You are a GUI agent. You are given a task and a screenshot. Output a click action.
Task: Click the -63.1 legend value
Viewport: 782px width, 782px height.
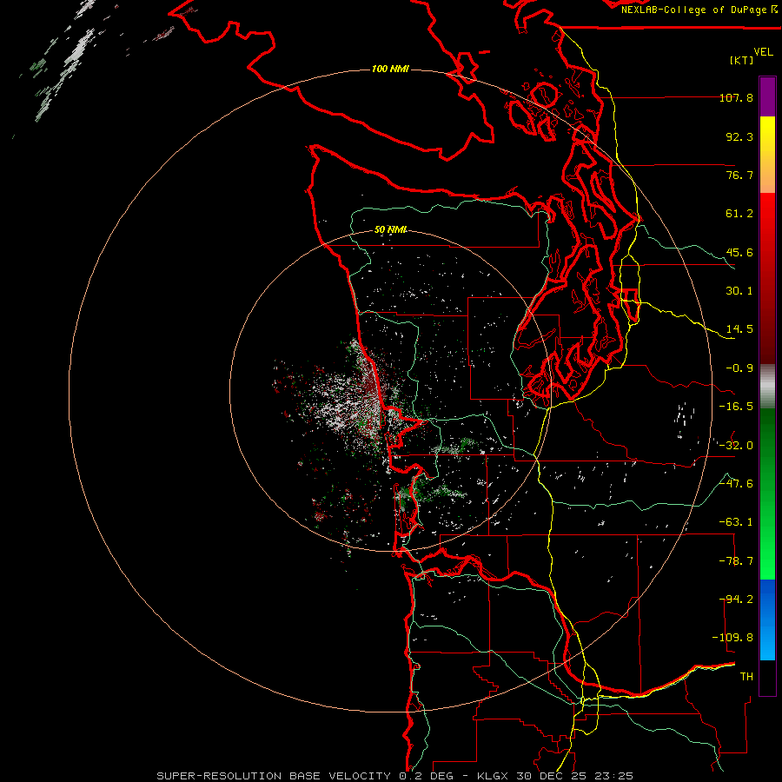(736, 522)
